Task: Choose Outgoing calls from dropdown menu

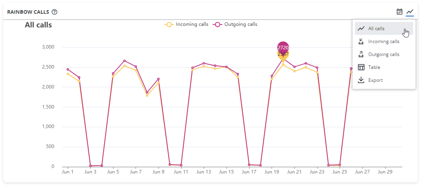Action: [384, 54]
